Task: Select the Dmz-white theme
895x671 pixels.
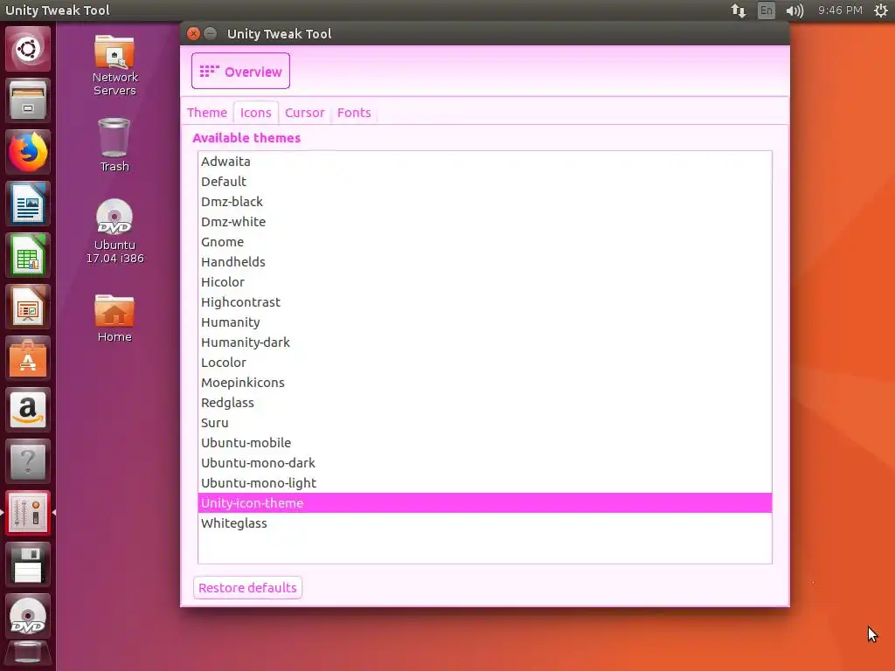Action: click(x=484, y=221)
